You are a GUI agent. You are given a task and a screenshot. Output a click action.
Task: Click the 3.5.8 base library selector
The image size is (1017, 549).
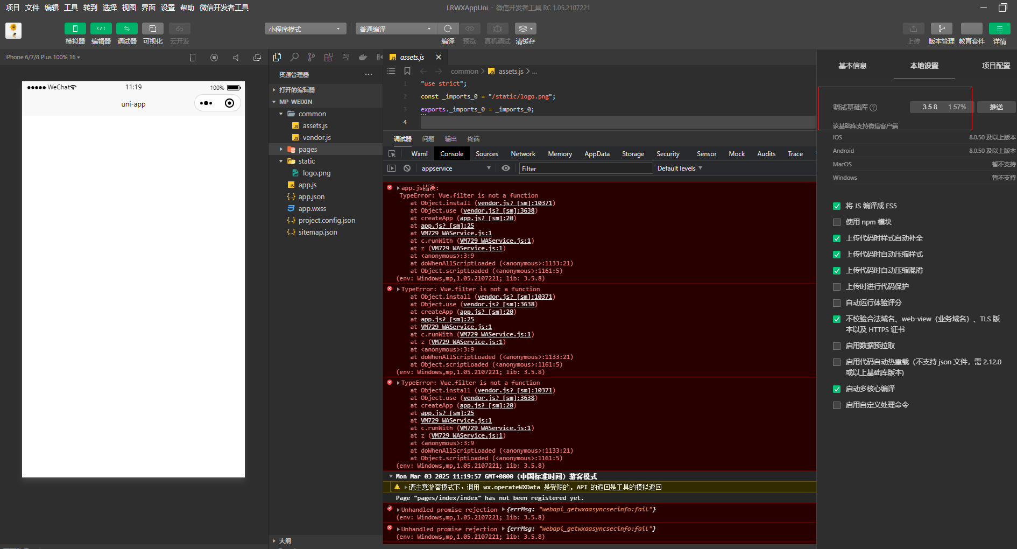(941, 107)
